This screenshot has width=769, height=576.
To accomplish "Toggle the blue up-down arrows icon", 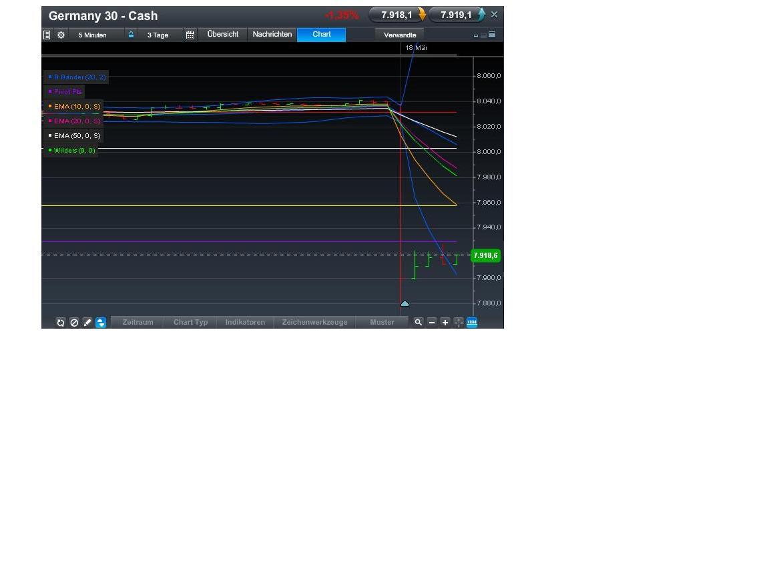I will 101,322.
